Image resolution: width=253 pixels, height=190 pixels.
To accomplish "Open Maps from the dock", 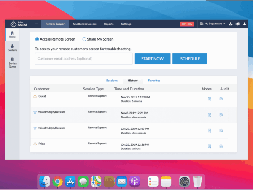I will [x=96, y=182].
